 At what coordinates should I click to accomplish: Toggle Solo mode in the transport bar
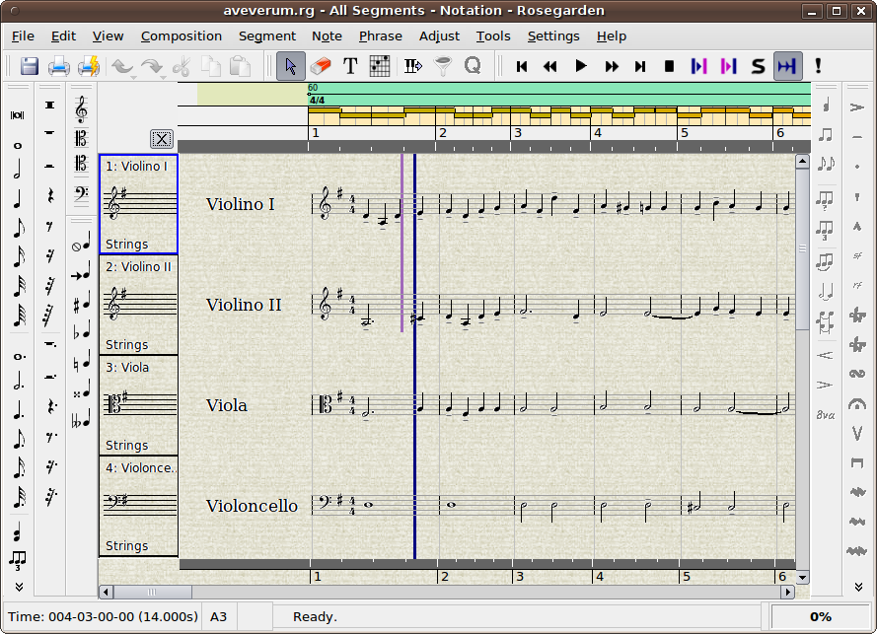[x=757, y=66]
